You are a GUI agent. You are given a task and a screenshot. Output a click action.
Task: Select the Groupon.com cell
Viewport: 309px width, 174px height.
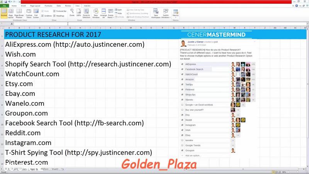click(x=26, y=113)
